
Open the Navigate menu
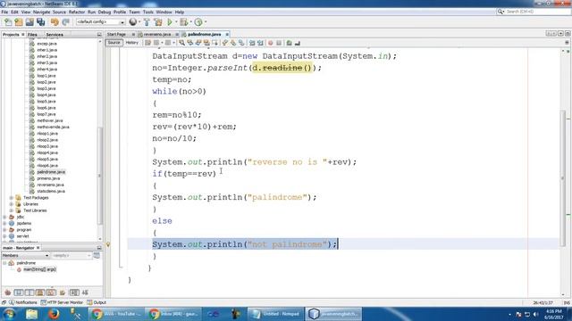click(42, 12)
